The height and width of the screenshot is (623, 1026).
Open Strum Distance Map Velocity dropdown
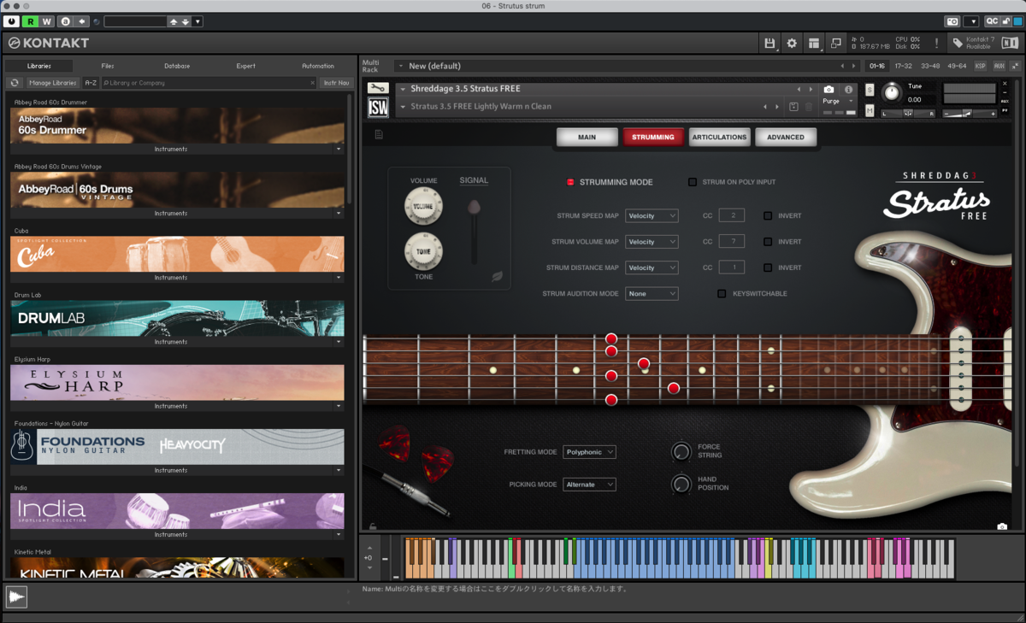(x=652, y=267)
